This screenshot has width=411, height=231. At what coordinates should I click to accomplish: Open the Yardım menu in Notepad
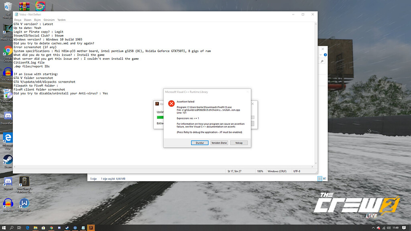pyautogui.click(x=61, y=20)
